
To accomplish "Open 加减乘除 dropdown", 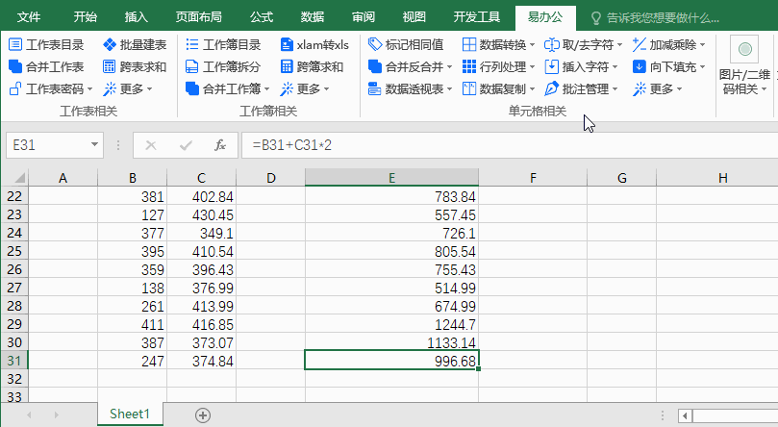I will point(703,45).
